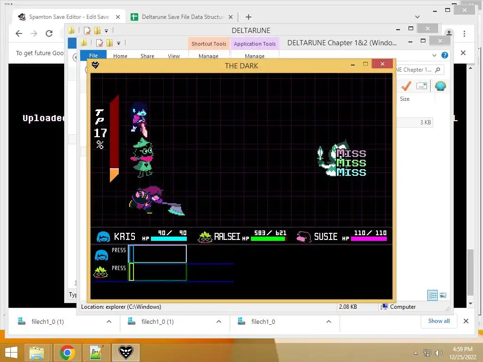Click the TP gauge bar
Image resolution: width=483 pixels, height=362 pixels.
click(x=114, y=138)
